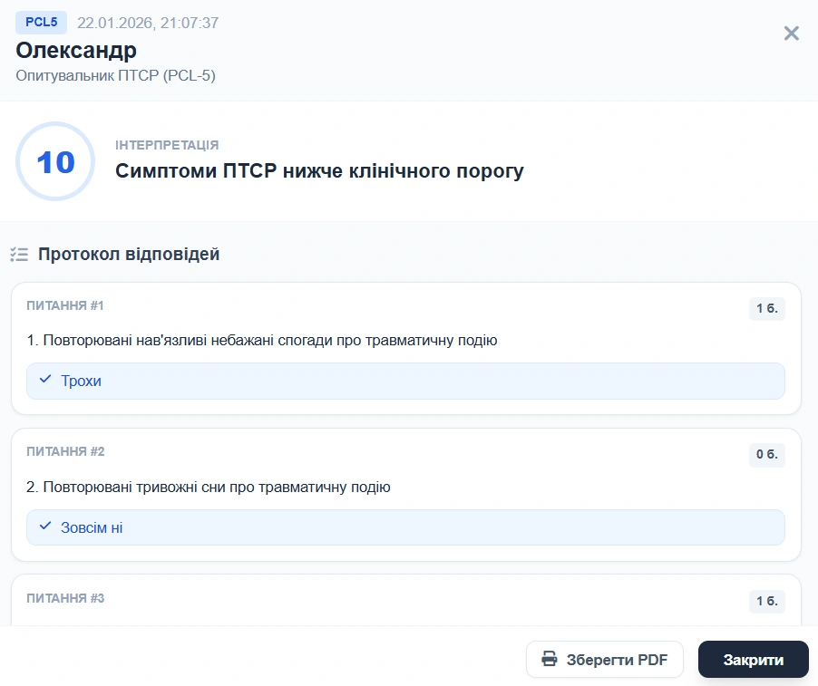Screen dimensions: 818x686
Task: Click the checkmark icon next to Трохи
Action: (44, 381)
